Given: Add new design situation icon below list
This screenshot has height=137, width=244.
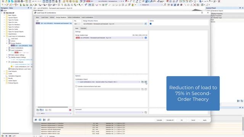Looking at the screenshot, I should tap(37, 110).
